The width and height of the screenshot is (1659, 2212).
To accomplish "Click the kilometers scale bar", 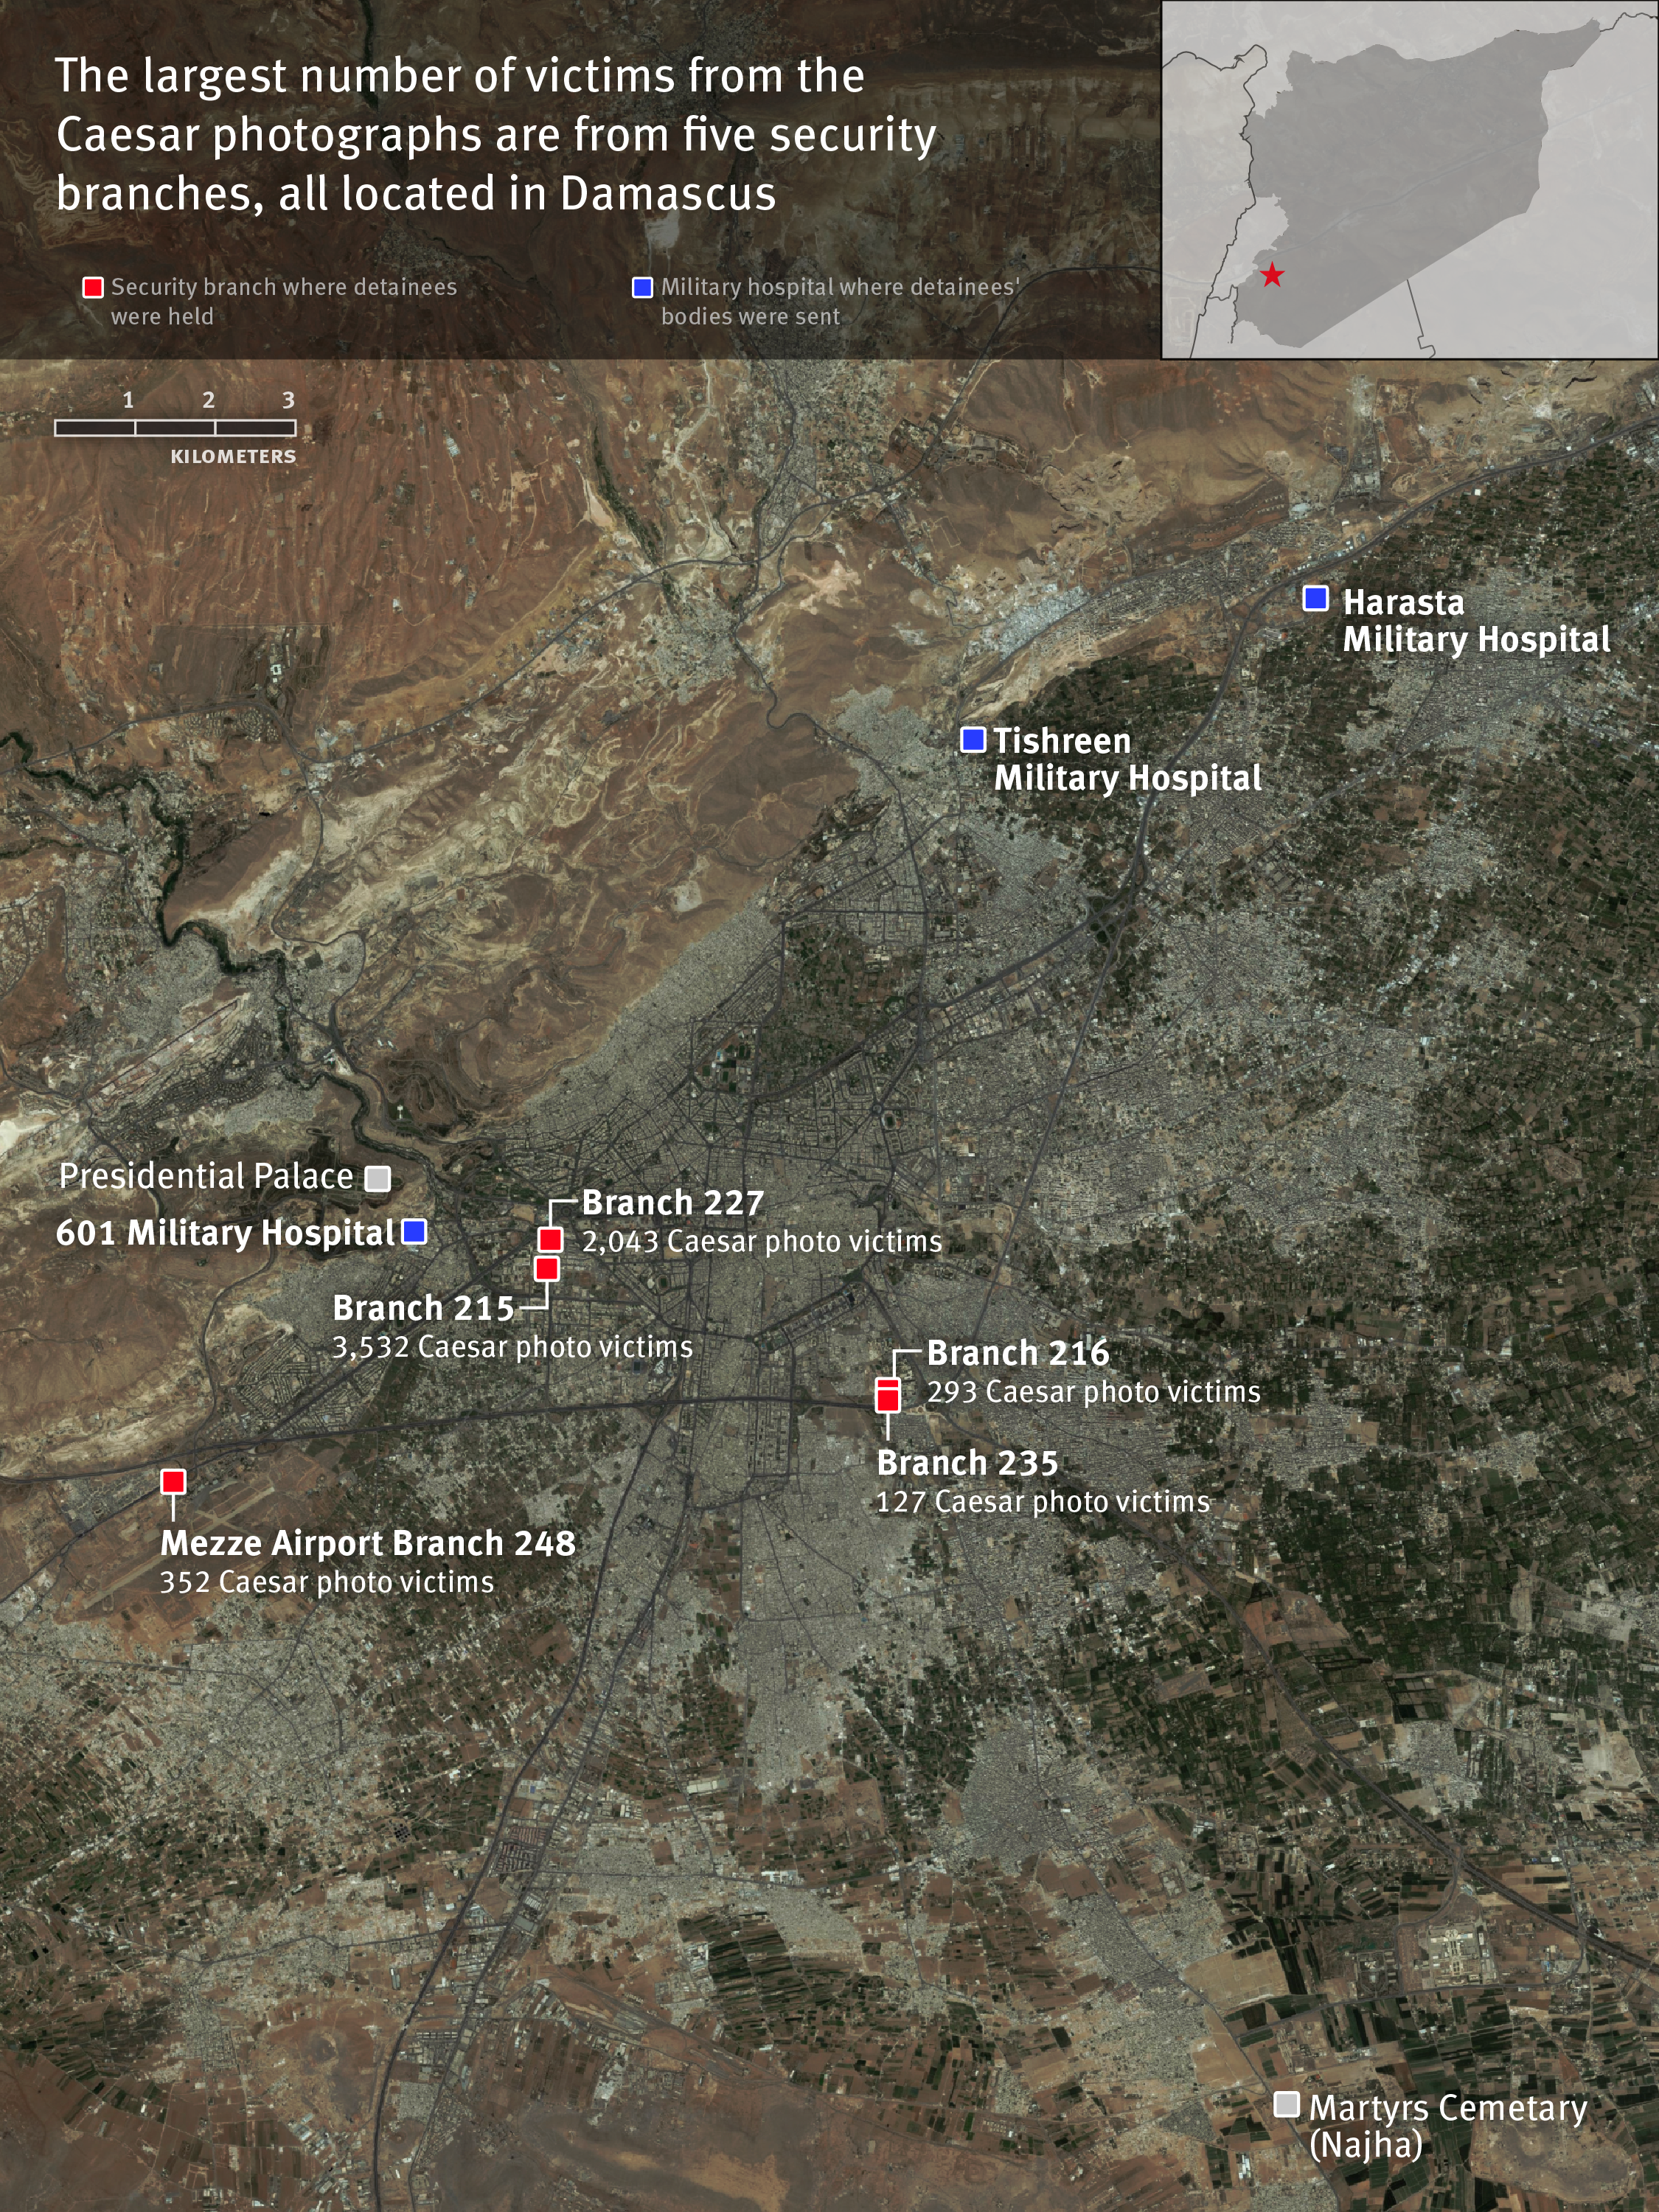I will coord(175,428).
